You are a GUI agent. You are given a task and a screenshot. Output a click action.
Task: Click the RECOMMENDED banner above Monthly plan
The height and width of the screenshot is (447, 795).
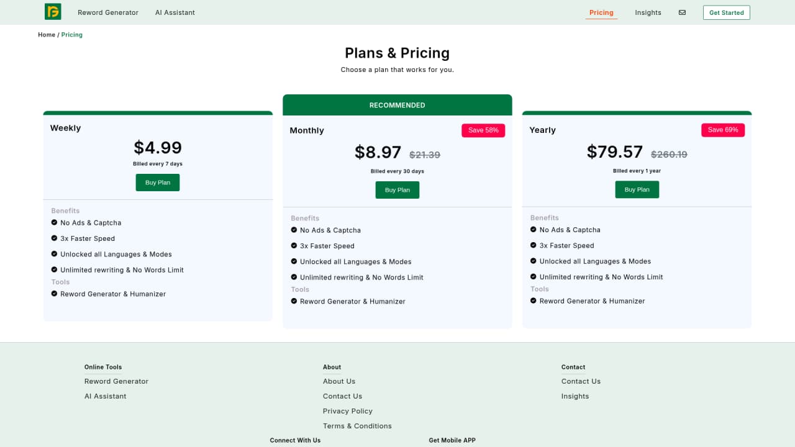[397, 105]
